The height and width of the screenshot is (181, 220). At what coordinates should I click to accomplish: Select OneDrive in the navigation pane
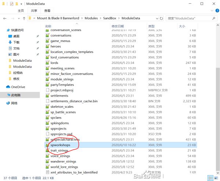pos(18,87)
